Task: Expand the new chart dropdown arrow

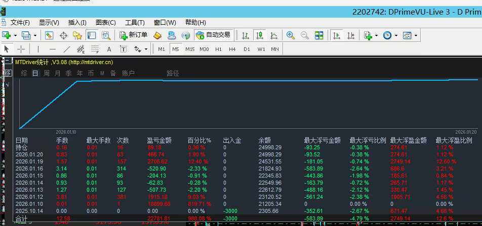Action: point(15,36)
